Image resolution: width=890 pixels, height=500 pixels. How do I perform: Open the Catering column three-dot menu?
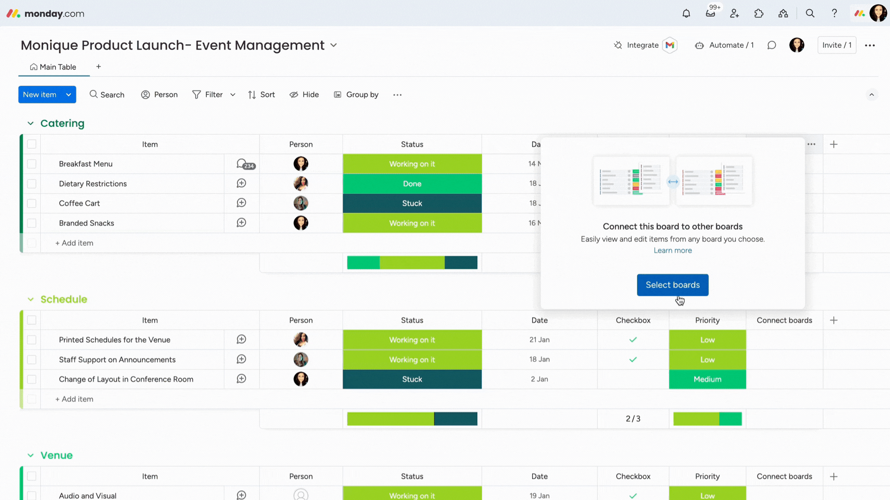[812, 144]
